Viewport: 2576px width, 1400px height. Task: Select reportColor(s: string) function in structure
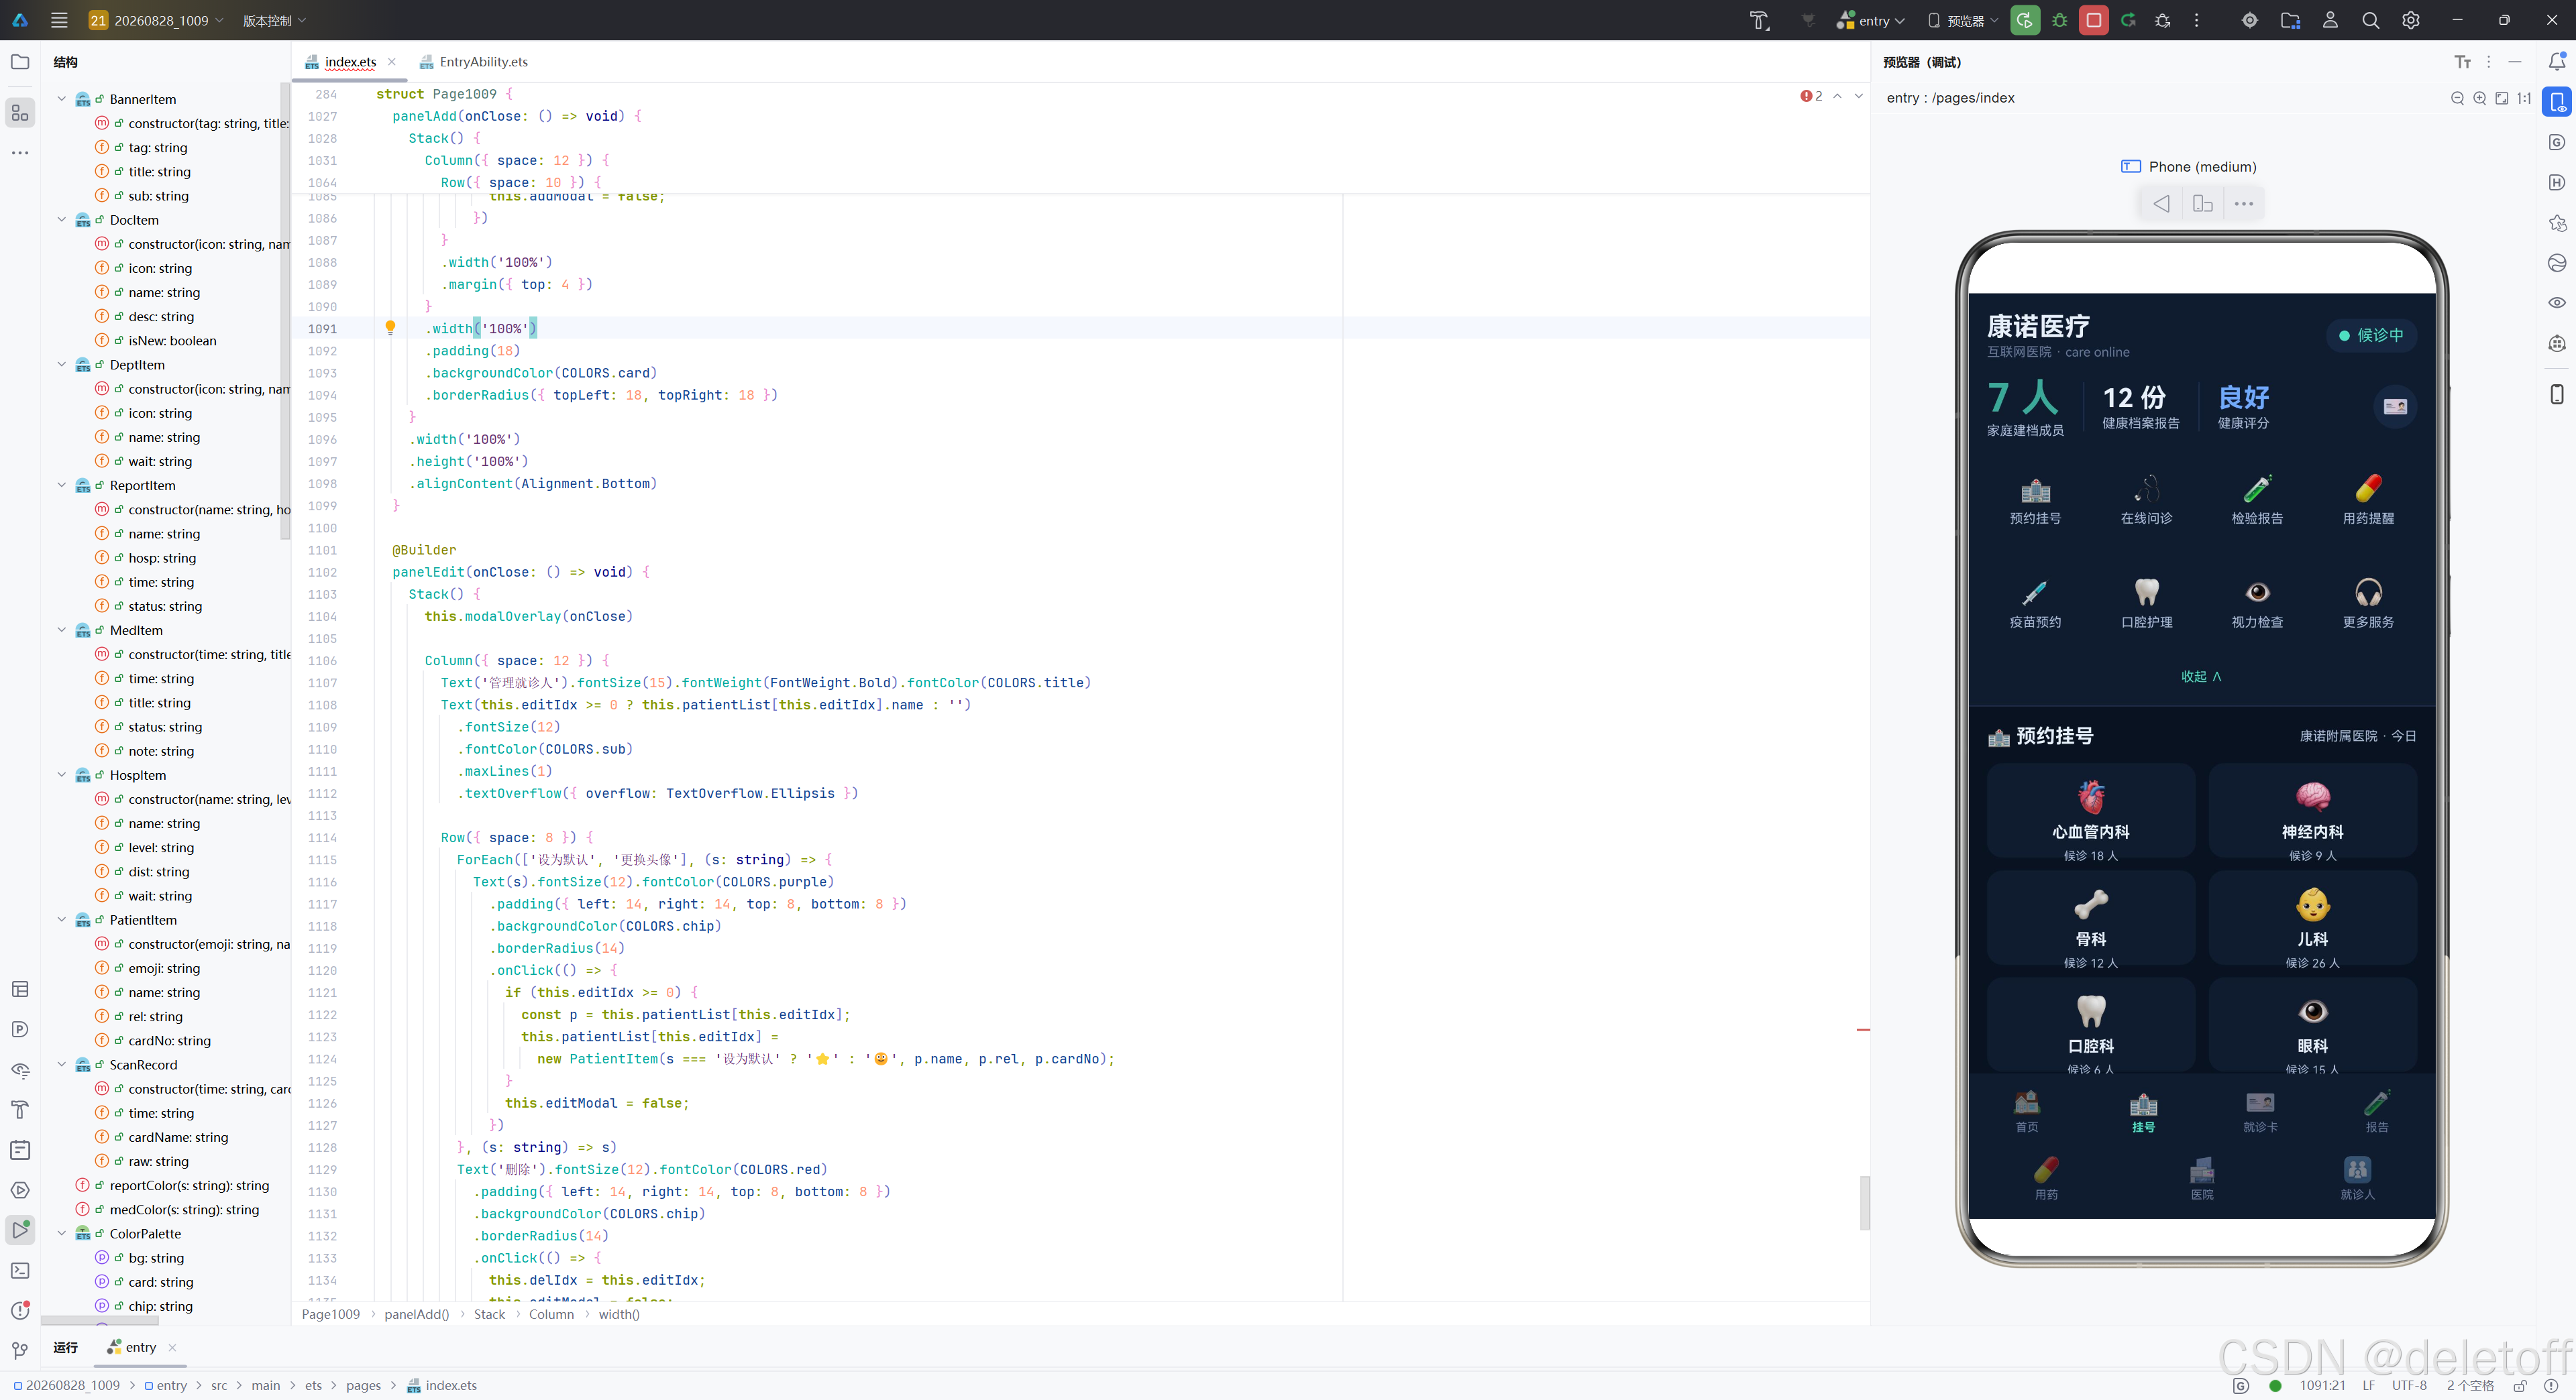click(x=189, y=1185)
